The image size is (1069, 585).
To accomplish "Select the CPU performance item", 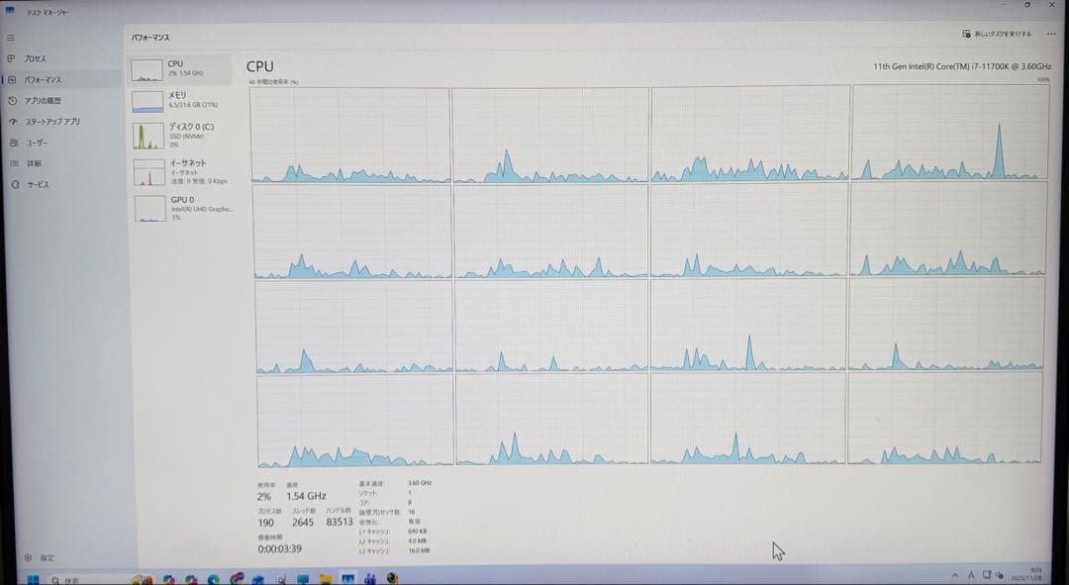I will point(181,68).
